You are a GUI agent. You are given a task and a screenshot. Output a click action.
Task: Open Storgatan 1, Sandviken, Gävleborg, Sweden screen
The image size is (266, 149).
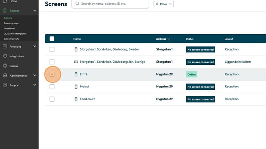[110, 49]
